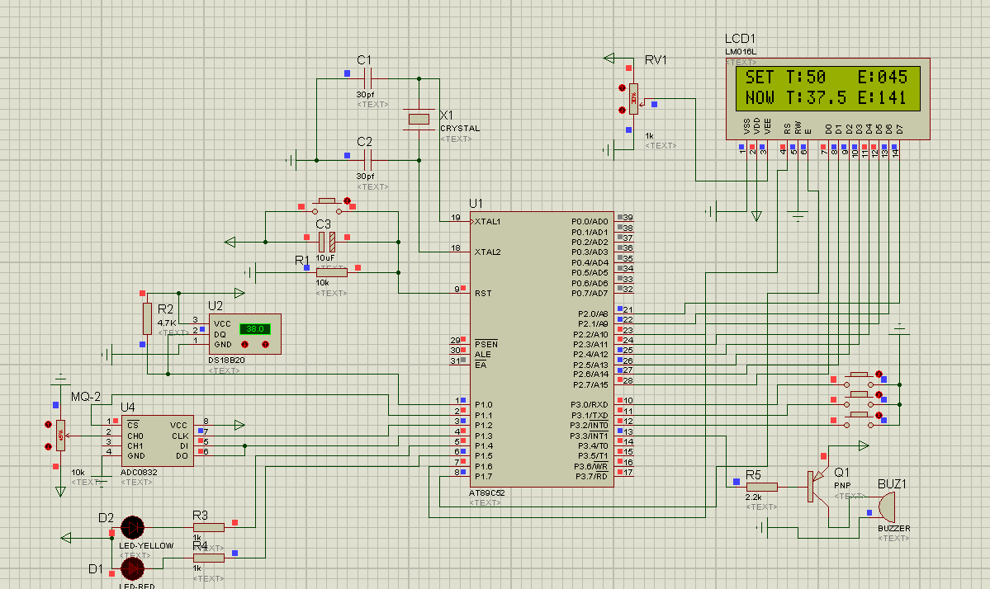The width and height of the screenshot is (990, 589).
Task: Click the 'RST' pin label on U1
Action: (x=483, y=293)
